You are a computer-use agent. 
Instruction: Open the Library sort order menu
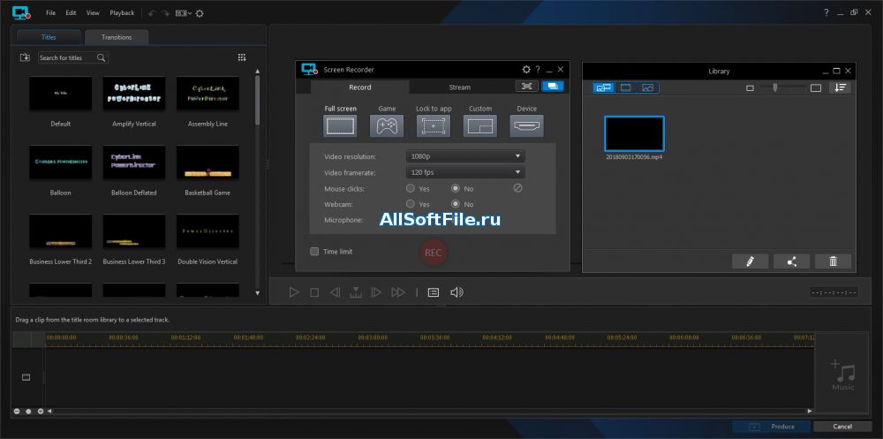point(840,87)
